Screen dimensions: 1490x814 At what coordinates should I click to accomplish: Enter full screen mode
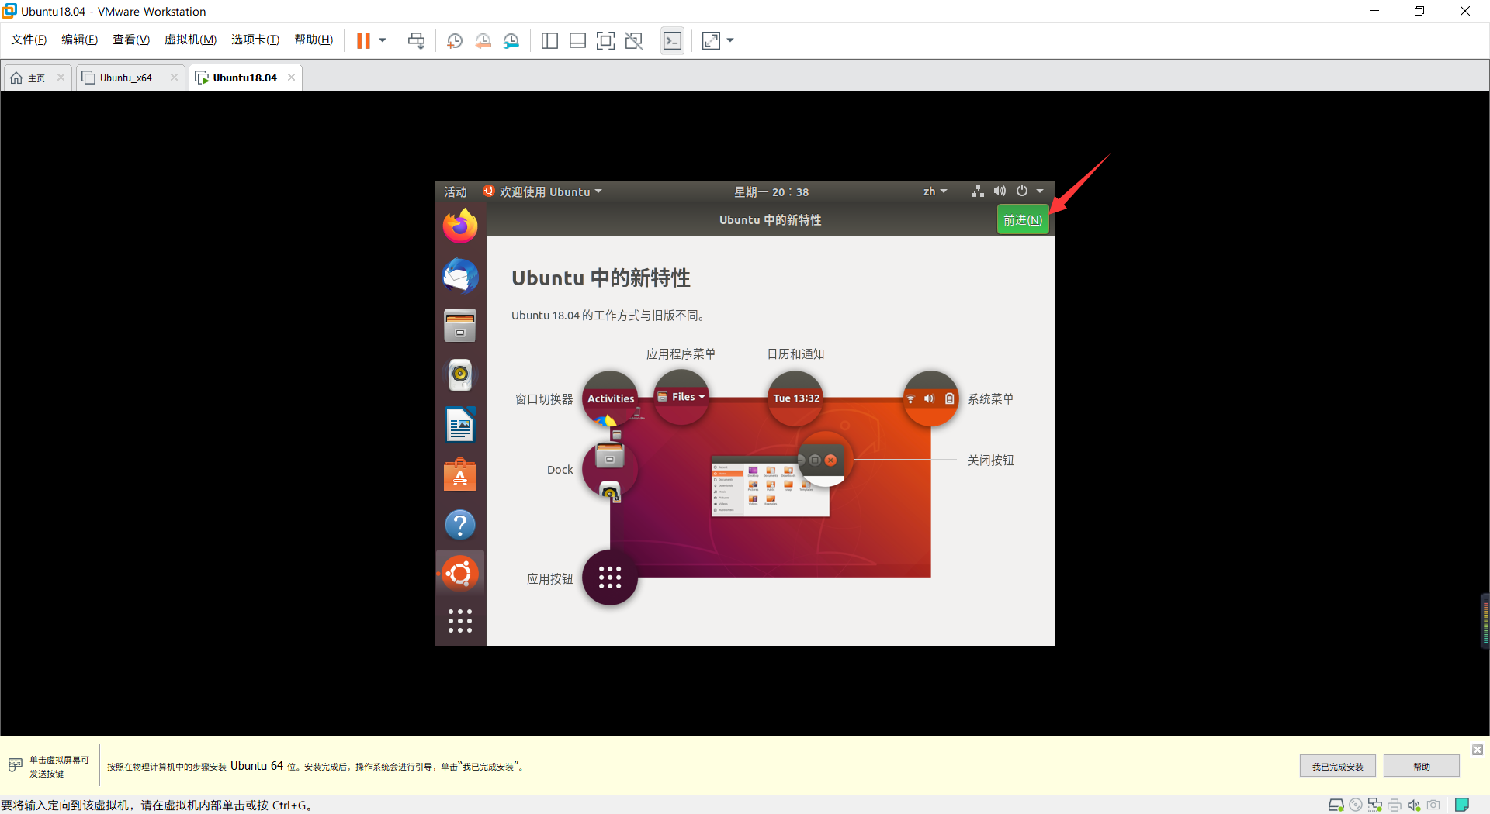[x=605, y=40]
